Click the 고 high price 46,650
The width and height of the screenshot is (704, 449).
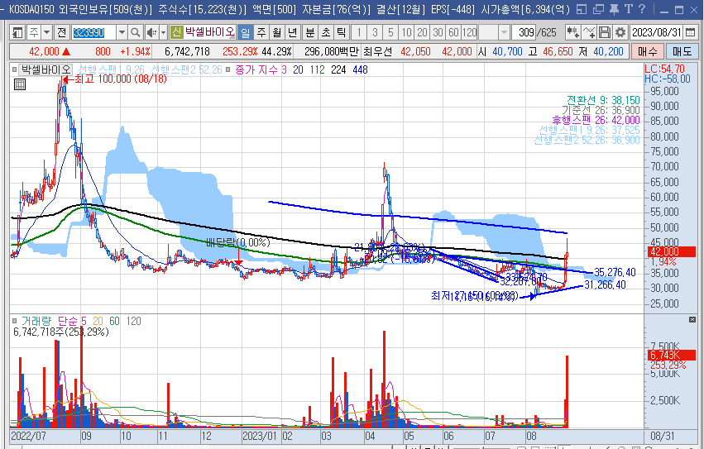[x=558, y=51]
